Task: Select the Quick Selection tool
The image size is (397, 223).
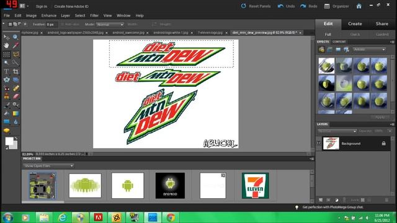Action: pyautogui.click(x=16, y=63)
